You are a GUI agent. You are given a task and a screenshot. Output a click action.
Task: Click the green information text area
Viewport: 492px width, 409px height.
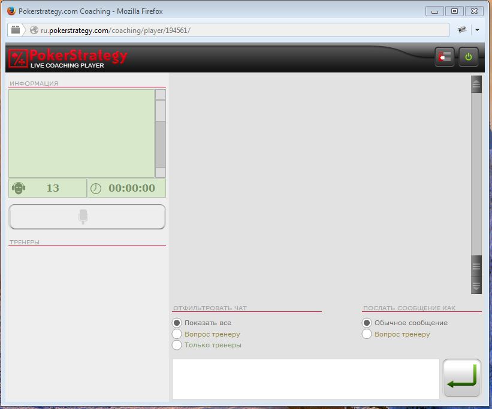click(x=82, y=134)
